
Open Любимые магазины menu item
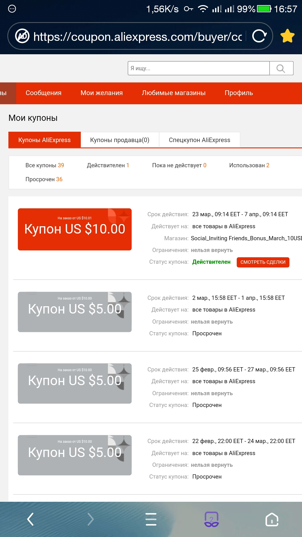click(x=174, y=93)
